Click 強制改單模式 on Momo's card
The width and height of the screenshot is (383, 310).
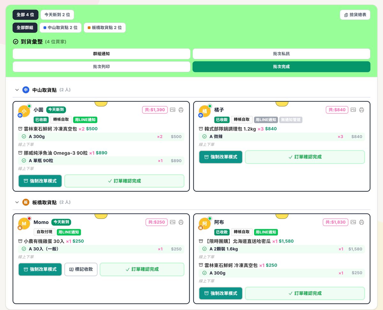40,269
